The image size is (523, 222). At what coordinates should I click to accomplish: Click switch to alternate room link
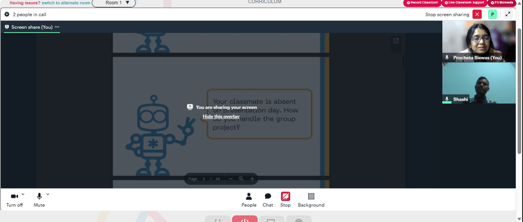66,3
